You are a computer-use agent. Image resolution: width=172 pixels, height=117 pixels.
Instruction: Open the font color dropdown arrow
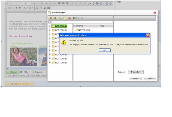pyautogui.click(x=27, y=8)
